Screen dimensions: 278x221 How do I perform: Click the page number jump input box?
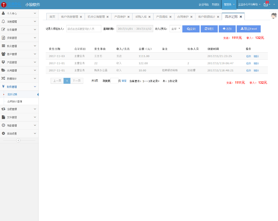tap(114, 81)
